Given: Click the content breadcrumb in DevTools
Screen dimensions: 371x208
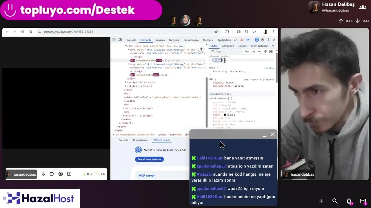Looking at the screenshot, I should 162,135.
